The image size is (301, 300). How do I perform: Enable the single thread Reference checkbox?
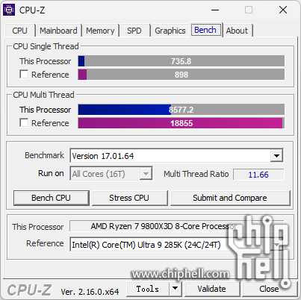click(24, 74)
